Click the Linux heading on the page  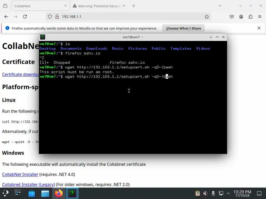point(9,100)
